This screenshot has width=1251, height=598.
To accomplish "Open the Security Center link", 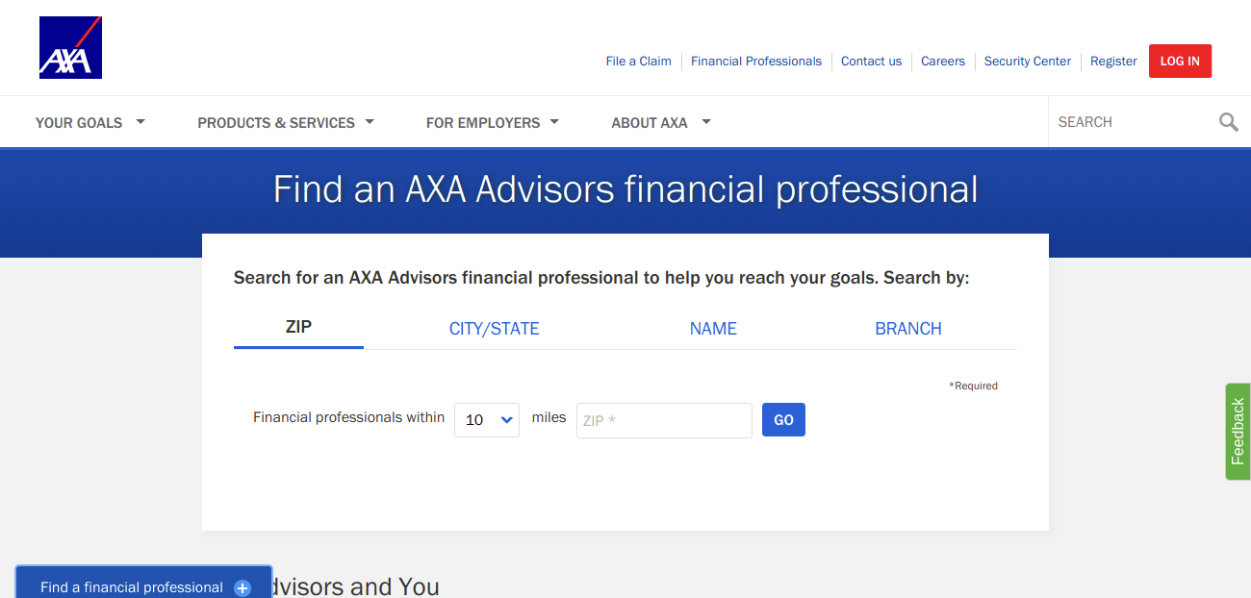I will [x=1027, y=61].
